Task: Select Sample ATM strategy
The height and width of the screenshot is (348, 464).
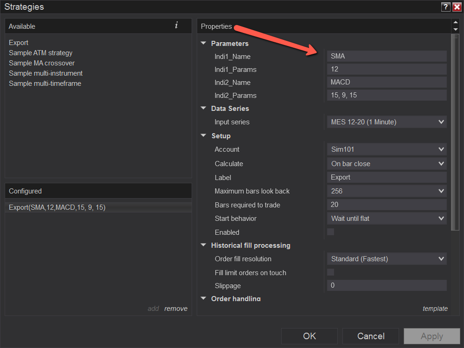Action: point(40,53)
